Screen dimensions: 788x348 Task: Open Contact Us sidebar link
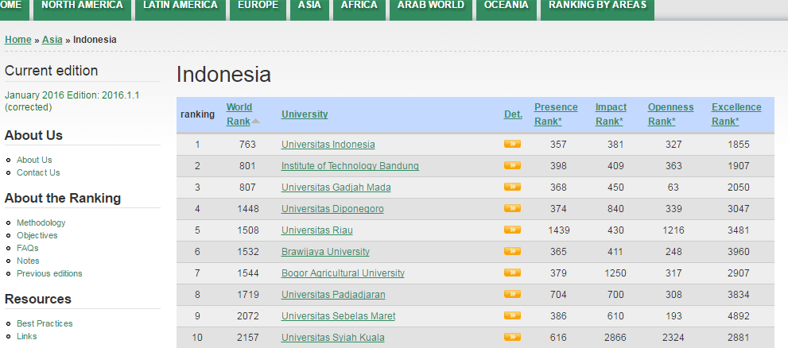click(x=38, y=172)
